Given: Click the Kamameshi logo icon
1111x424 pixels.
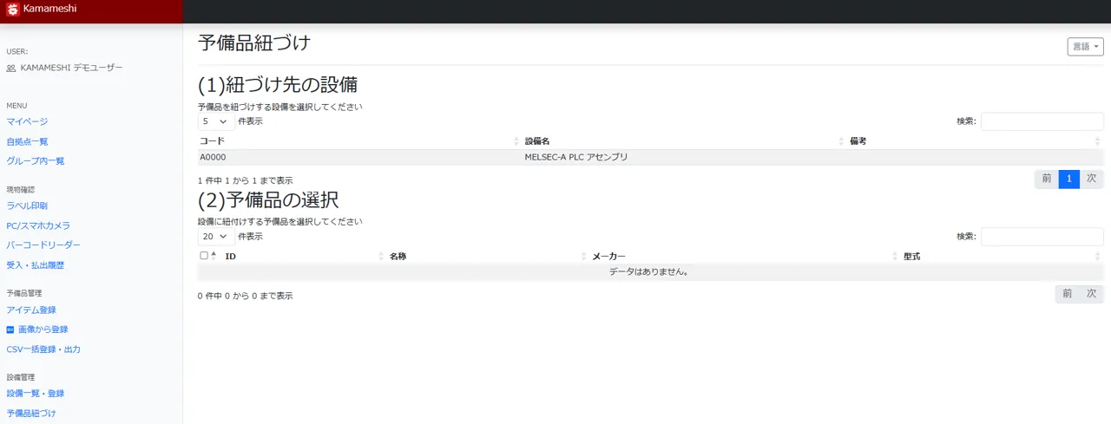Looking at the screenshot, I should coord(12,10).
